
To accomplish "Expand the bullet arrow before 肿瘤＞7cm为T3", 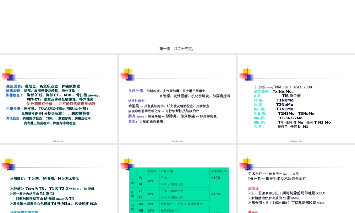I will click(x=11, y=189).
